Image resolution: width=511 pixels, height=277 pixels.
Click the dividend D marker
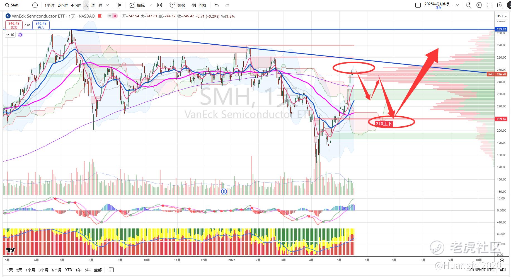click(224, 191)
